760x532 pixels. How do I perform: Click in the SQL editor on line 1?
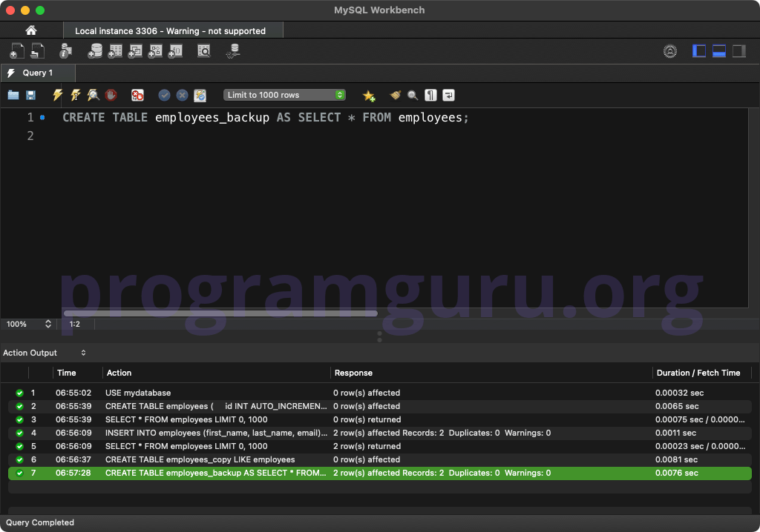265,117
